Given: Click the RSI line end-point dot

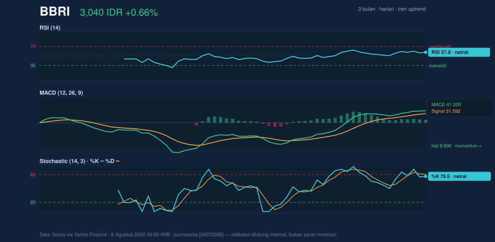Looking at the screenshot, I should pos(426,52).
